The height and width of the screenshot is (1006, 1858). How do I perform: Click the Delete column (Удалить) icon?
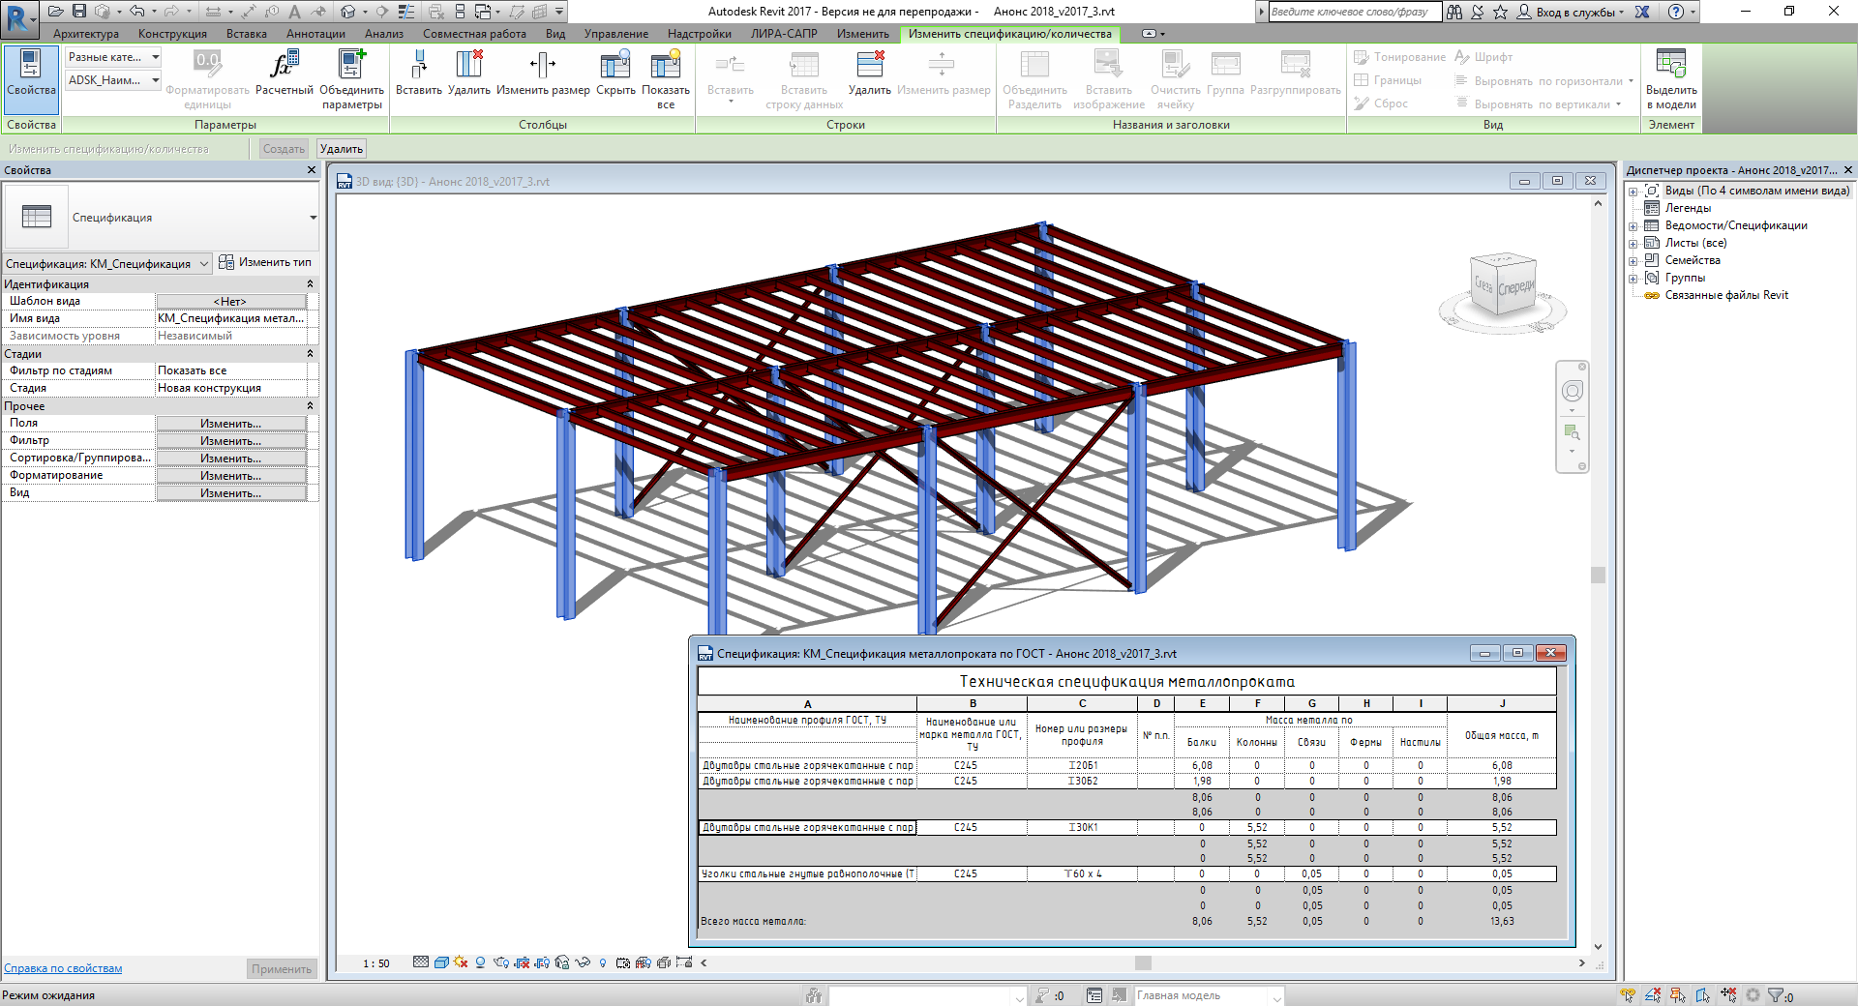469,67
